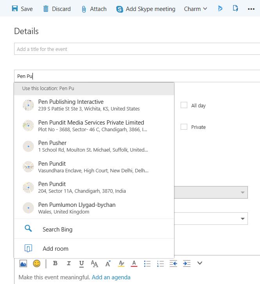Viewport: 260px width, 284px height.
Task: Toggle underline formatting
Action: click(82, 264)
